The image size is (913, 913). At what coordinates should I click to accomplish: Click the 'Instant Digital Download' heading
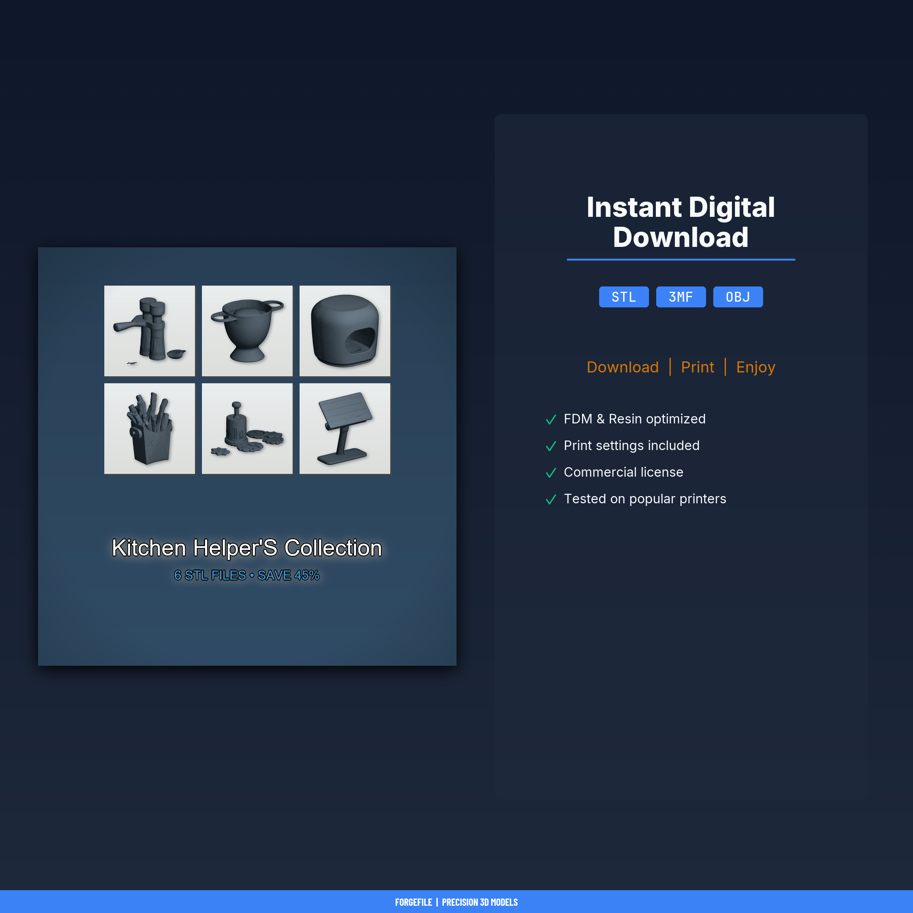pos(681,222)
